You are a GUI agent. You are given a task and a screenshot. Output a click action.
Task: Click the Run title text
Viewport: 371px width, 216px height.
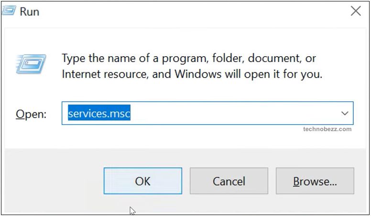pyautogui.click(x=29, y=11)
